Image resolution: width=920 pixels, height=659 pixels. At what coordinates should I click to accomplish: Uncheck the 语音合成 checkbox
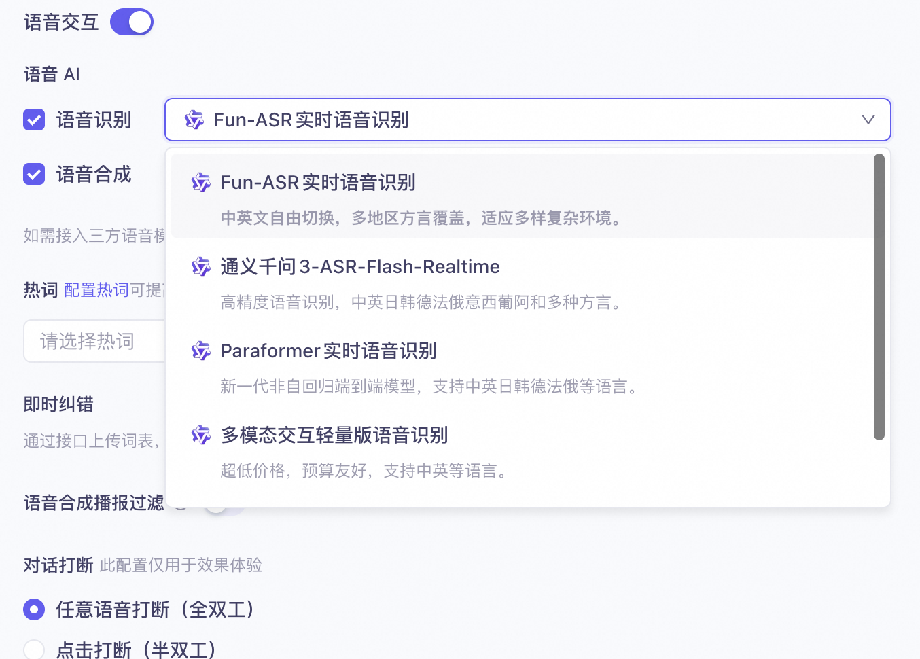coord(34,175)
